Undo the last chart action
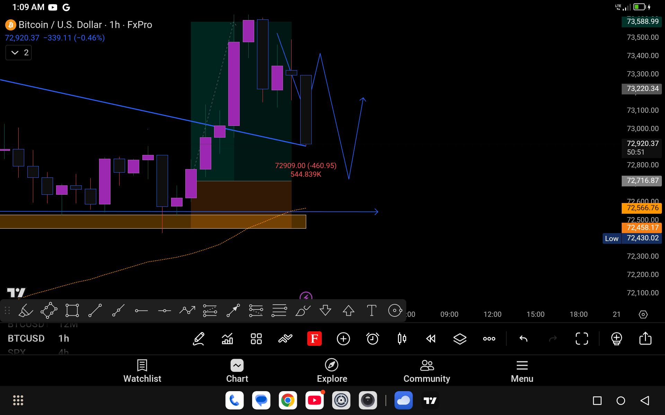665x415 pixels. tap(523, 339)
